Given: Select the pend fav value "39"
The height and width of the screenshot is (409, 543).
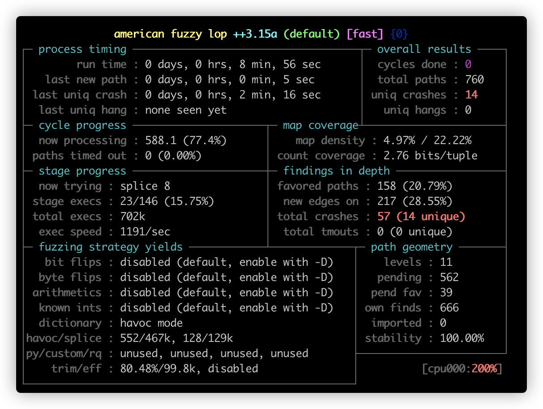Looking at the screenshot, I should click(446, 293).
